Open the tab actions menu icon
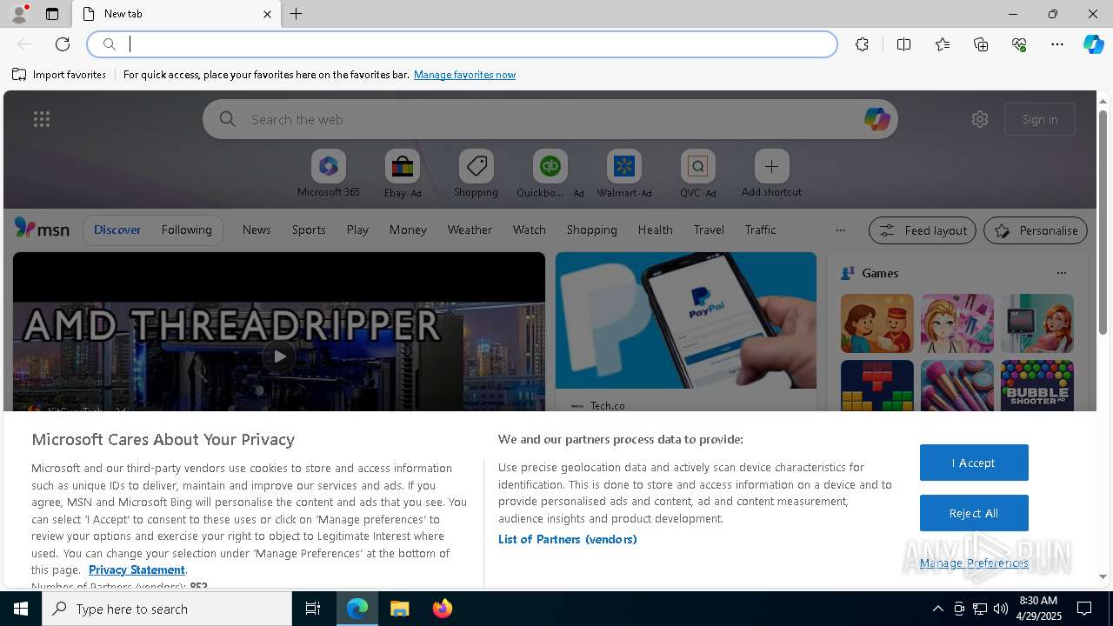Image resolution: width=1113 pixels, height=626 pixels. [x=52, y=14]
